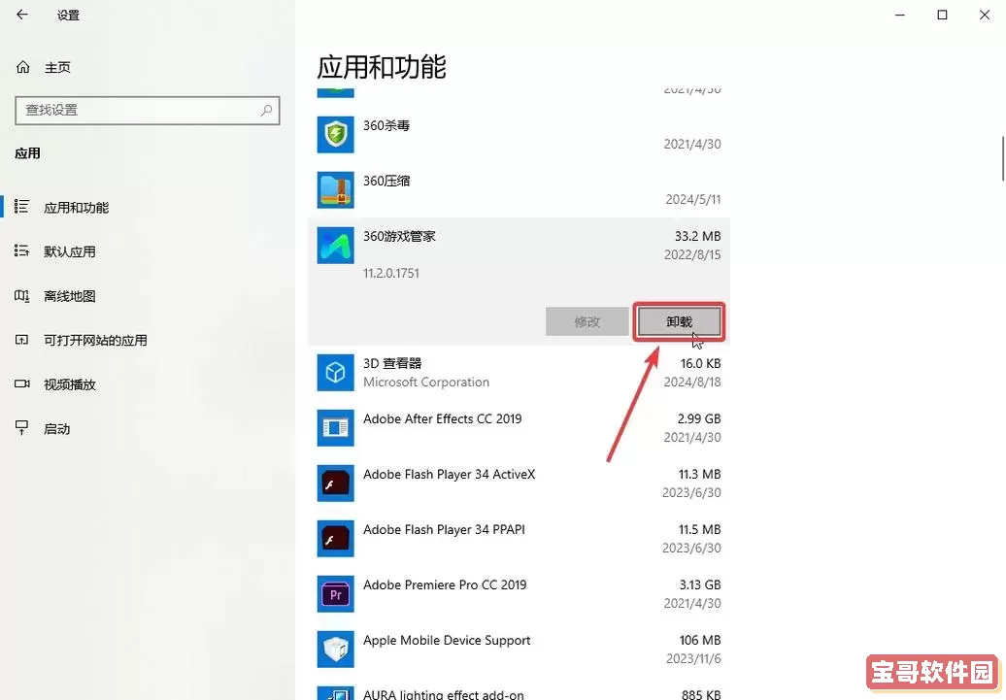Select Adobe Premiere Pro CC 2019 entry
Image resolution: width=1006 pixels, height=700 pixels.
445,585
